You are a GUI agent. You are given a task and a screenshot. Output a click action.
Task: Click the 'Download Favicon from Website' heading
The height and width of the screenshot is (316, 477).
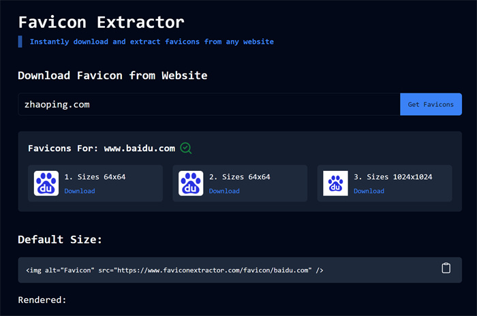112,76
